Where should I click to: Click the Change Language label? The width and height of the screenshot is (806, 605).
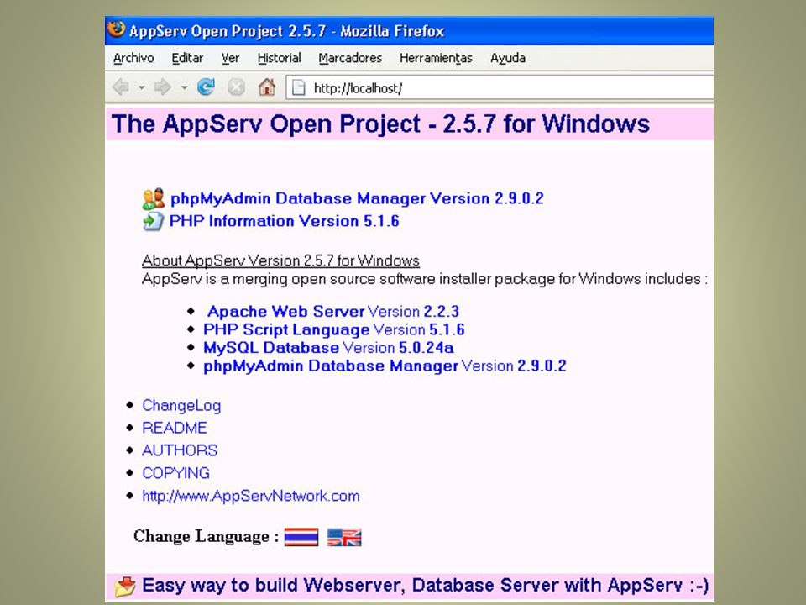tap(207, 536)
